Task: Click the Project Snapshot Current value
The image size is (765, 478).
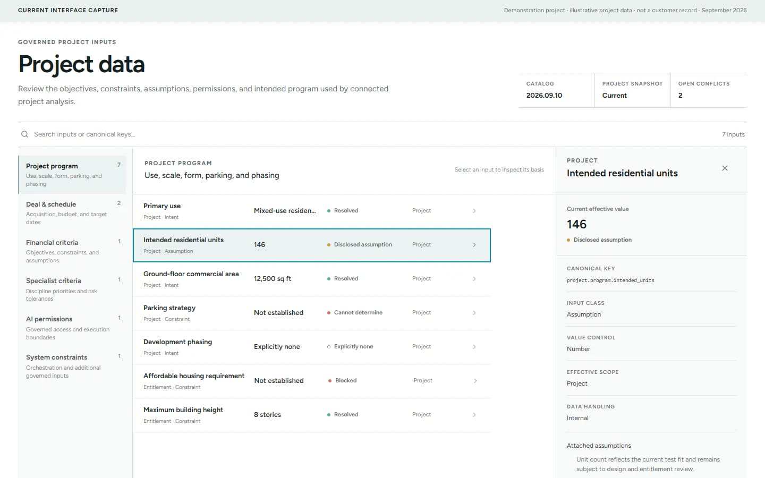Action: tap(615, 96)
